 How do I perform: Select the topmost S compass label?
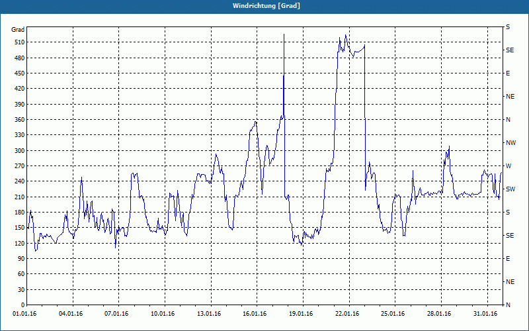[x=508, y=27]
